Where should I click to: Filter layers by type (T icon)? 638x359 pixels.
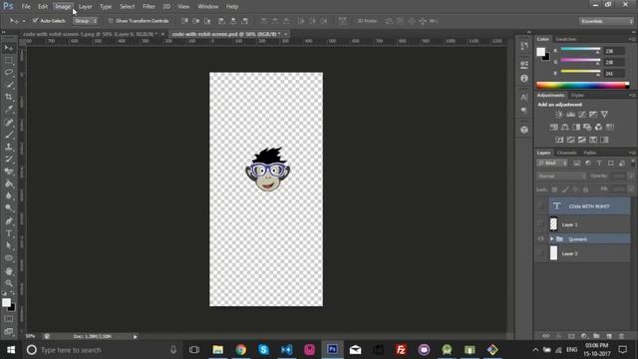(x=599, y=164)
